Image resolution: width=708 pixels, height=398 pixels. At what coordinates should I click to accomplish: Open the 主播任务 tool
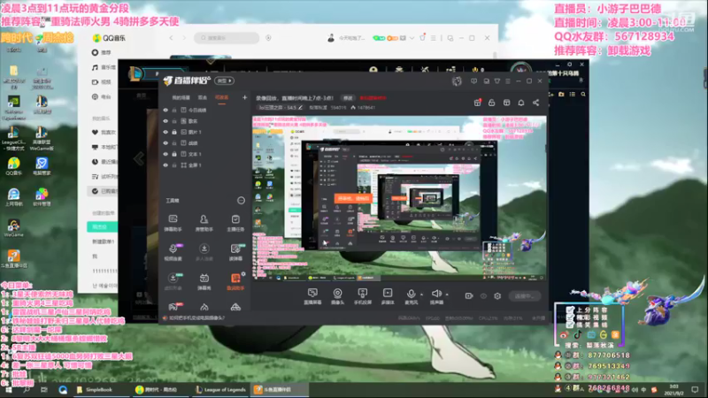point(235,223)
